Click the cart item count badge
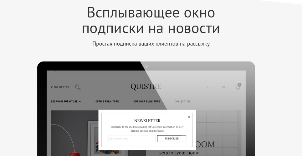 pos(239,85)
